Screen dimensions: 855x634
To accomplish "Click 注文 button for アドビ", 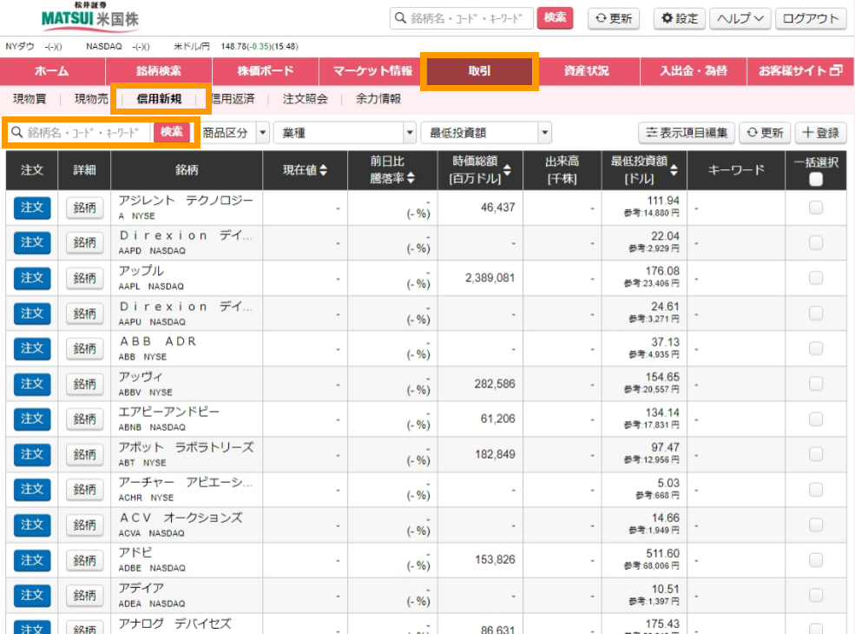I will (32, 560).
